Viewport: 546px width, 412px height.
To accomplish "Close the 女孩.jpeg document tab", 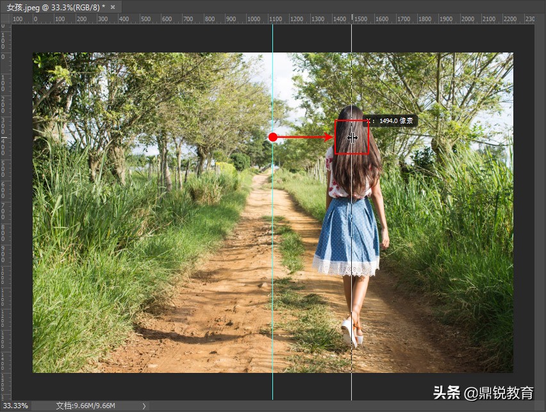I will click(x=113, y=7).
